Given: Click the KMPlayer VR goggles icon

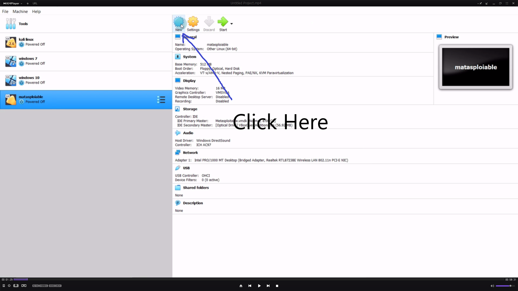Looking at the screenshot, I should (24, 286).
